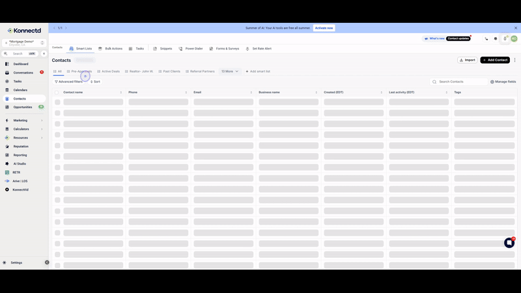Open Reporting in the sidebar
The width and height of the screenshot is (521, 293).
point(20,155)
